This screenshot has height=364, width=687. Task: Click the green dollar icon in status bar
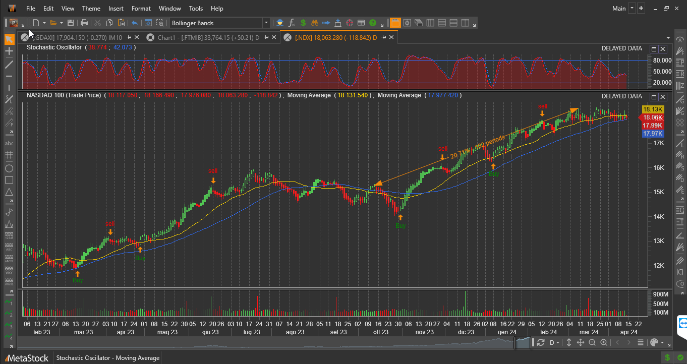point(667,358)
